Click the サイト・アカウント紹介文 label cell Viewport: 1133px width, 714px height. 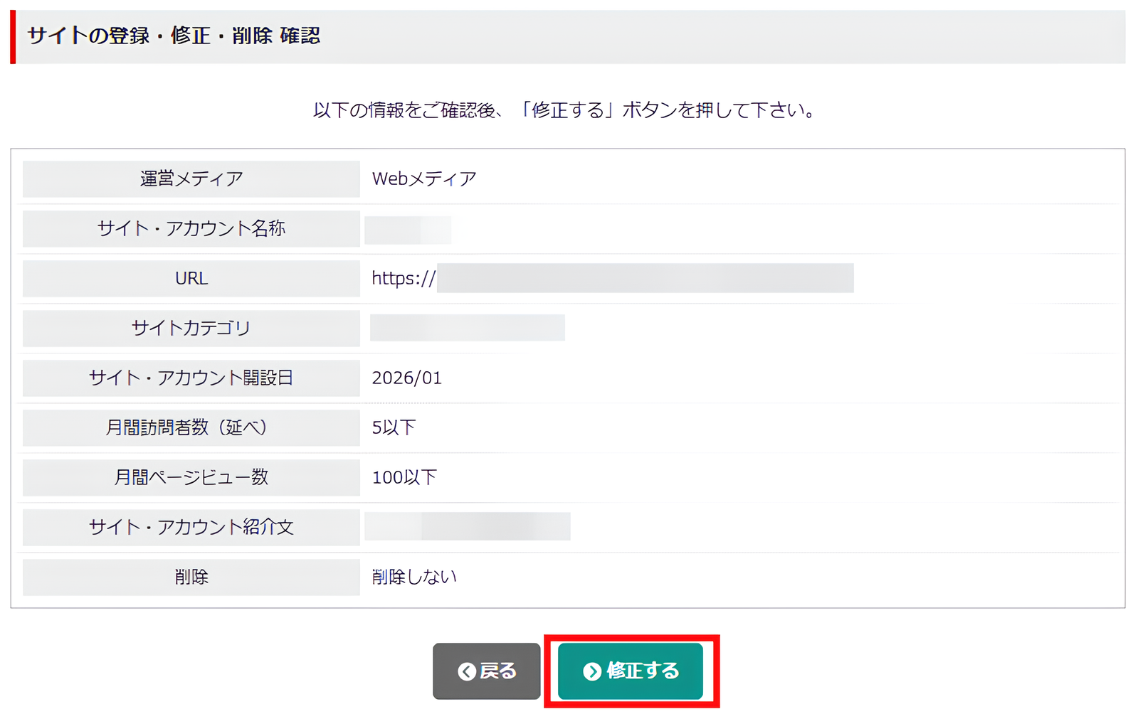[x=191, y=527]
